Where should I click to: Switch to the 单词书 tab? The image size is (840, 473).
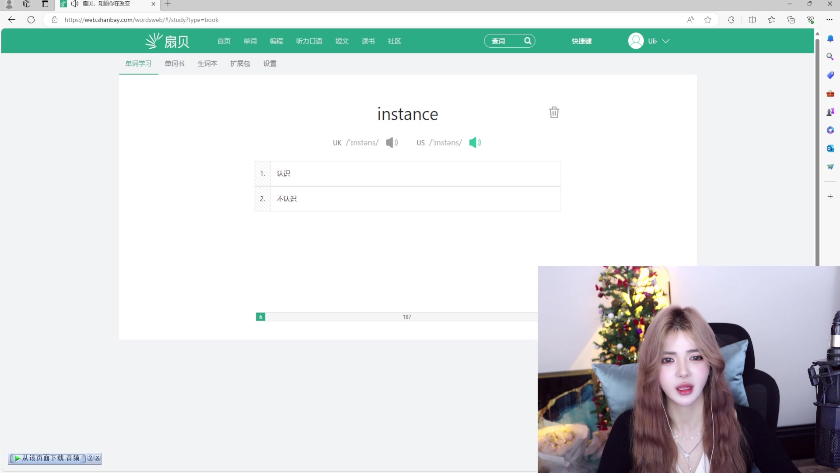[x=175, y=64]
